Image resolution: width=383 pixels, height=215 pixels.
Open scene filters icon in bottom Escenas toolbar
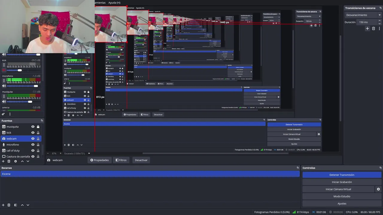pyautogui.click(x=16, y=205)
